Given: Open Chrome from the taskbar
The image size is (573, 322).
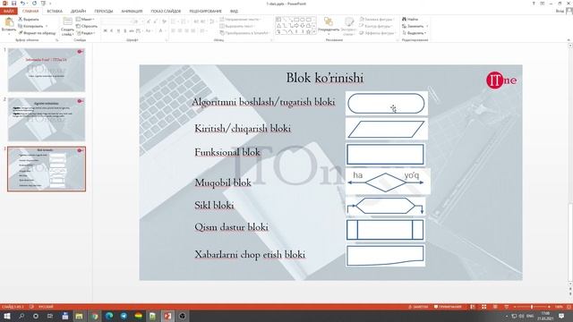Looking at the screenshot, I should tap(95, 316).
